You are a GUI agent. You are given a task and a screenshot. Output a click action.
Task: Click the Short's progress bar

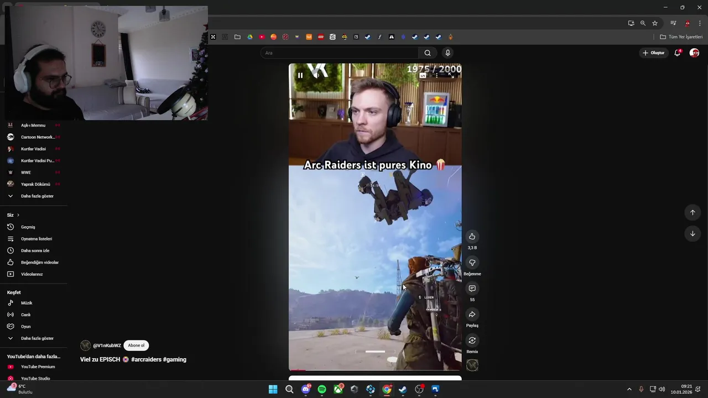click(375, 370)
